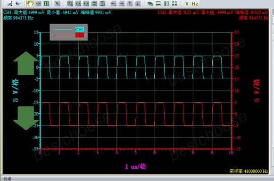
Task: Click the CH1 频率 984375 Hz readout
Action: point(18,18)
